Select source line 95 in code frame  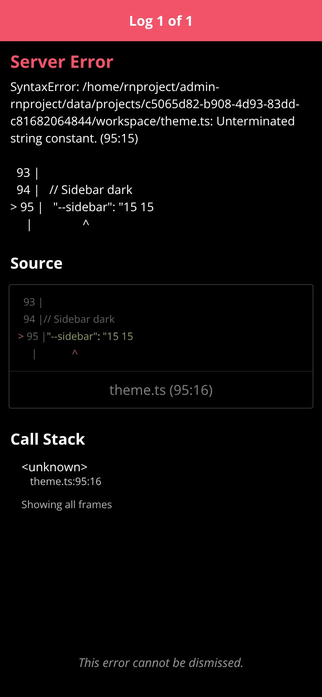coord(76,336)
